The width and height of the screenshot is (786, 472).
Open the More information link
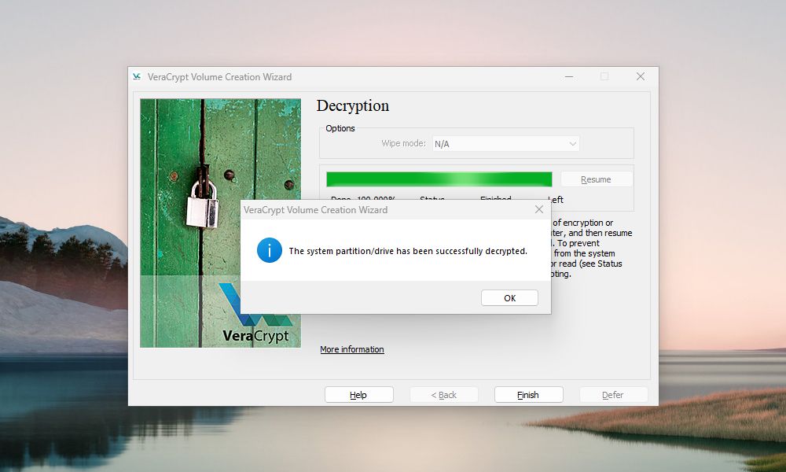click(x=352, y=349)
